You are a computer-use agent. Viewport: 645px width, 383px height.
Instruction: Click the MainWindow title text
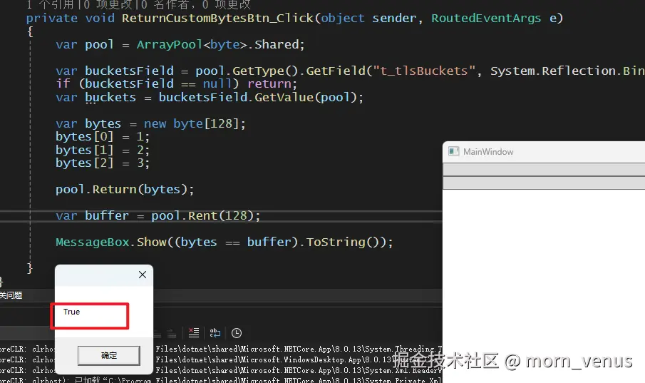coord(488,151)
